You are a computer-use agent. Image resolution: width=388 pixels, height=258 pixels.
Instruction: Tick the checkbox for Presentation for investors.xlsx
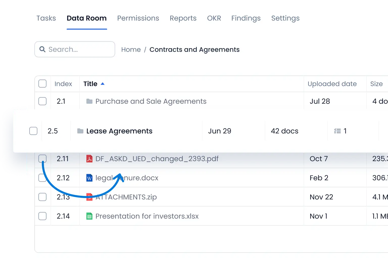[x=42, y=216]
